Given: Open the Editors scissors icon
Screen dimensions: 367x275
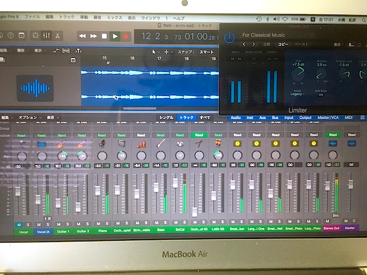Looking at the screenshot, I should [x=57, y=36].
